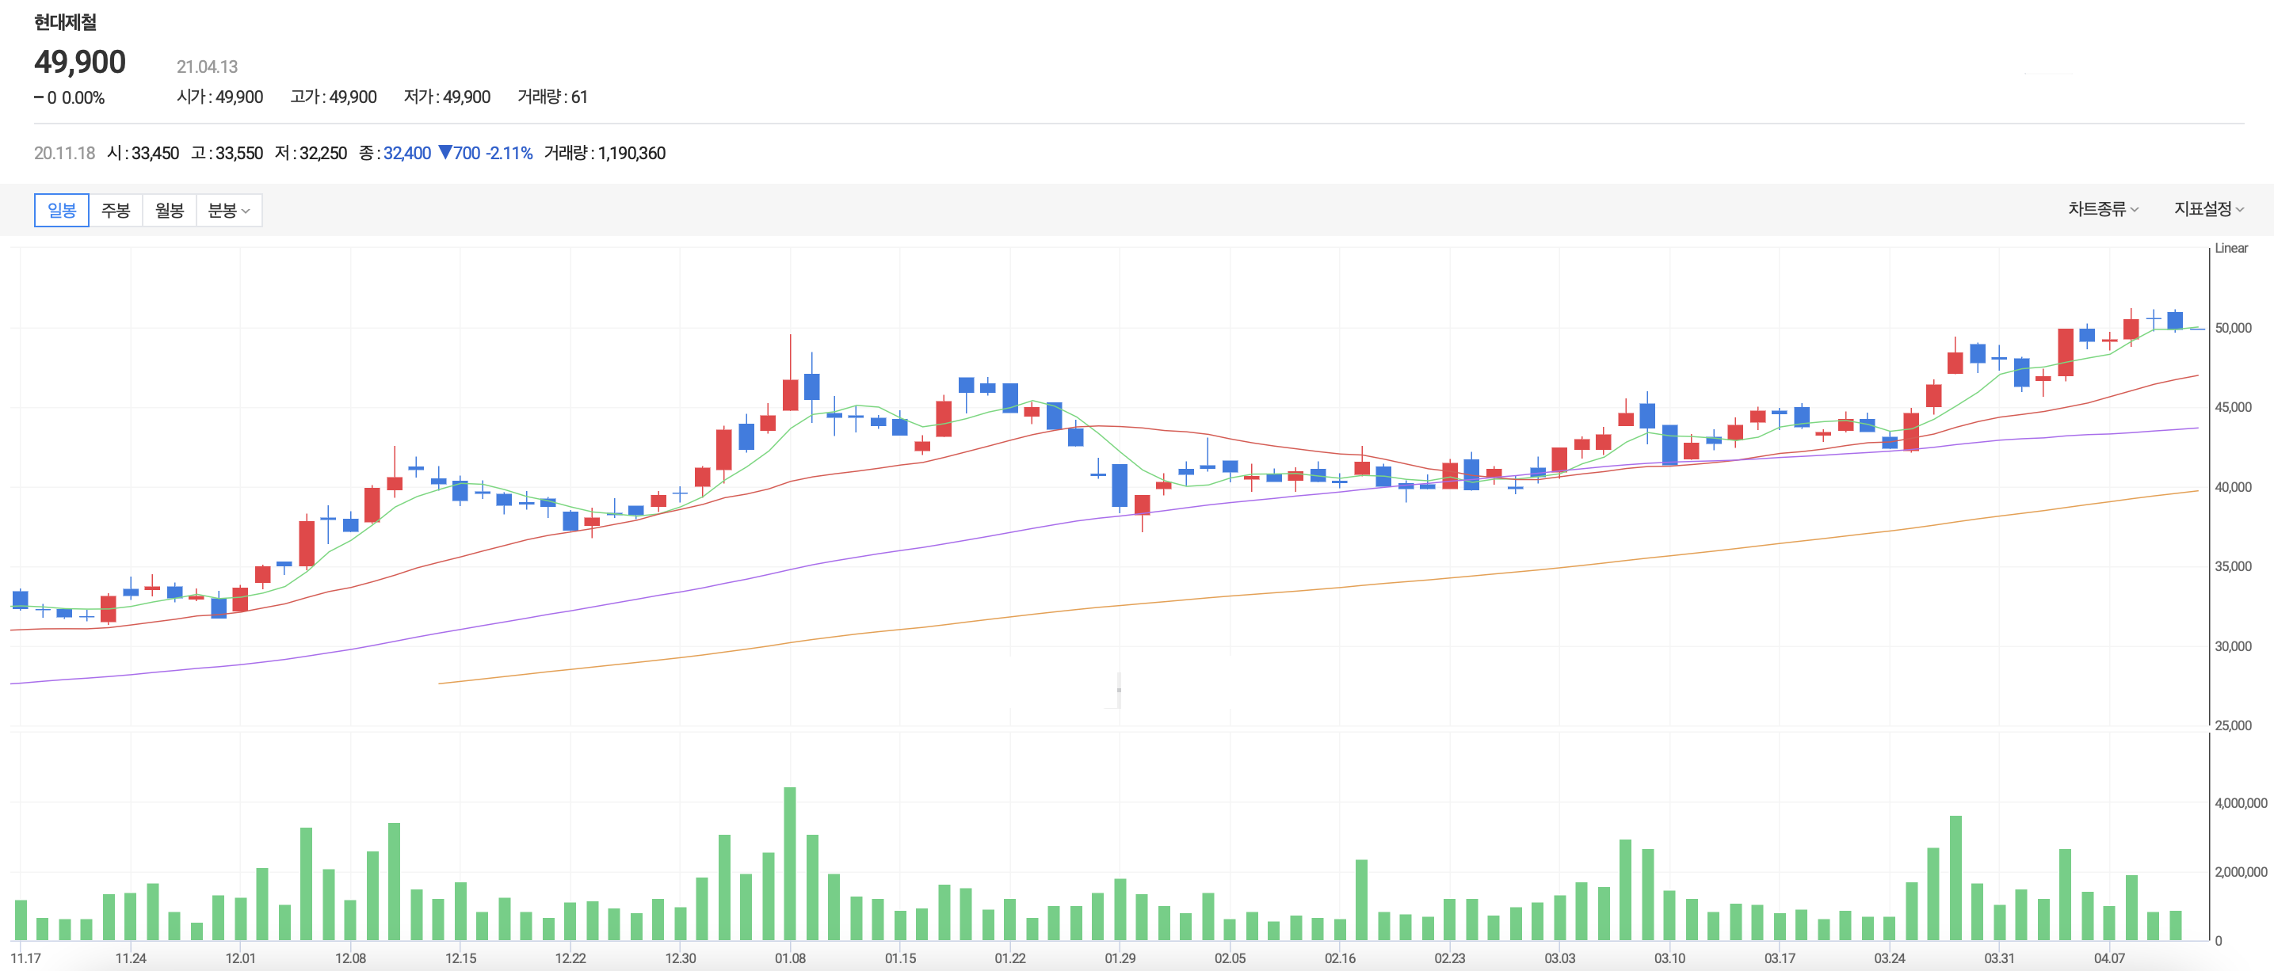Click the blue down-triangle next to 700
Screen dimensions: 2274x971
click(x=446, y=153)
